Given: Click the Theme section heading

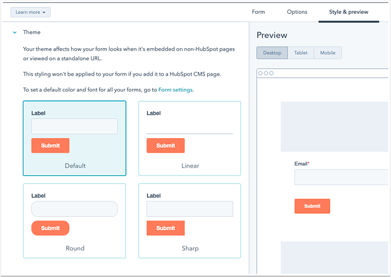Looking at the screenshot, I should coord(32,32).
